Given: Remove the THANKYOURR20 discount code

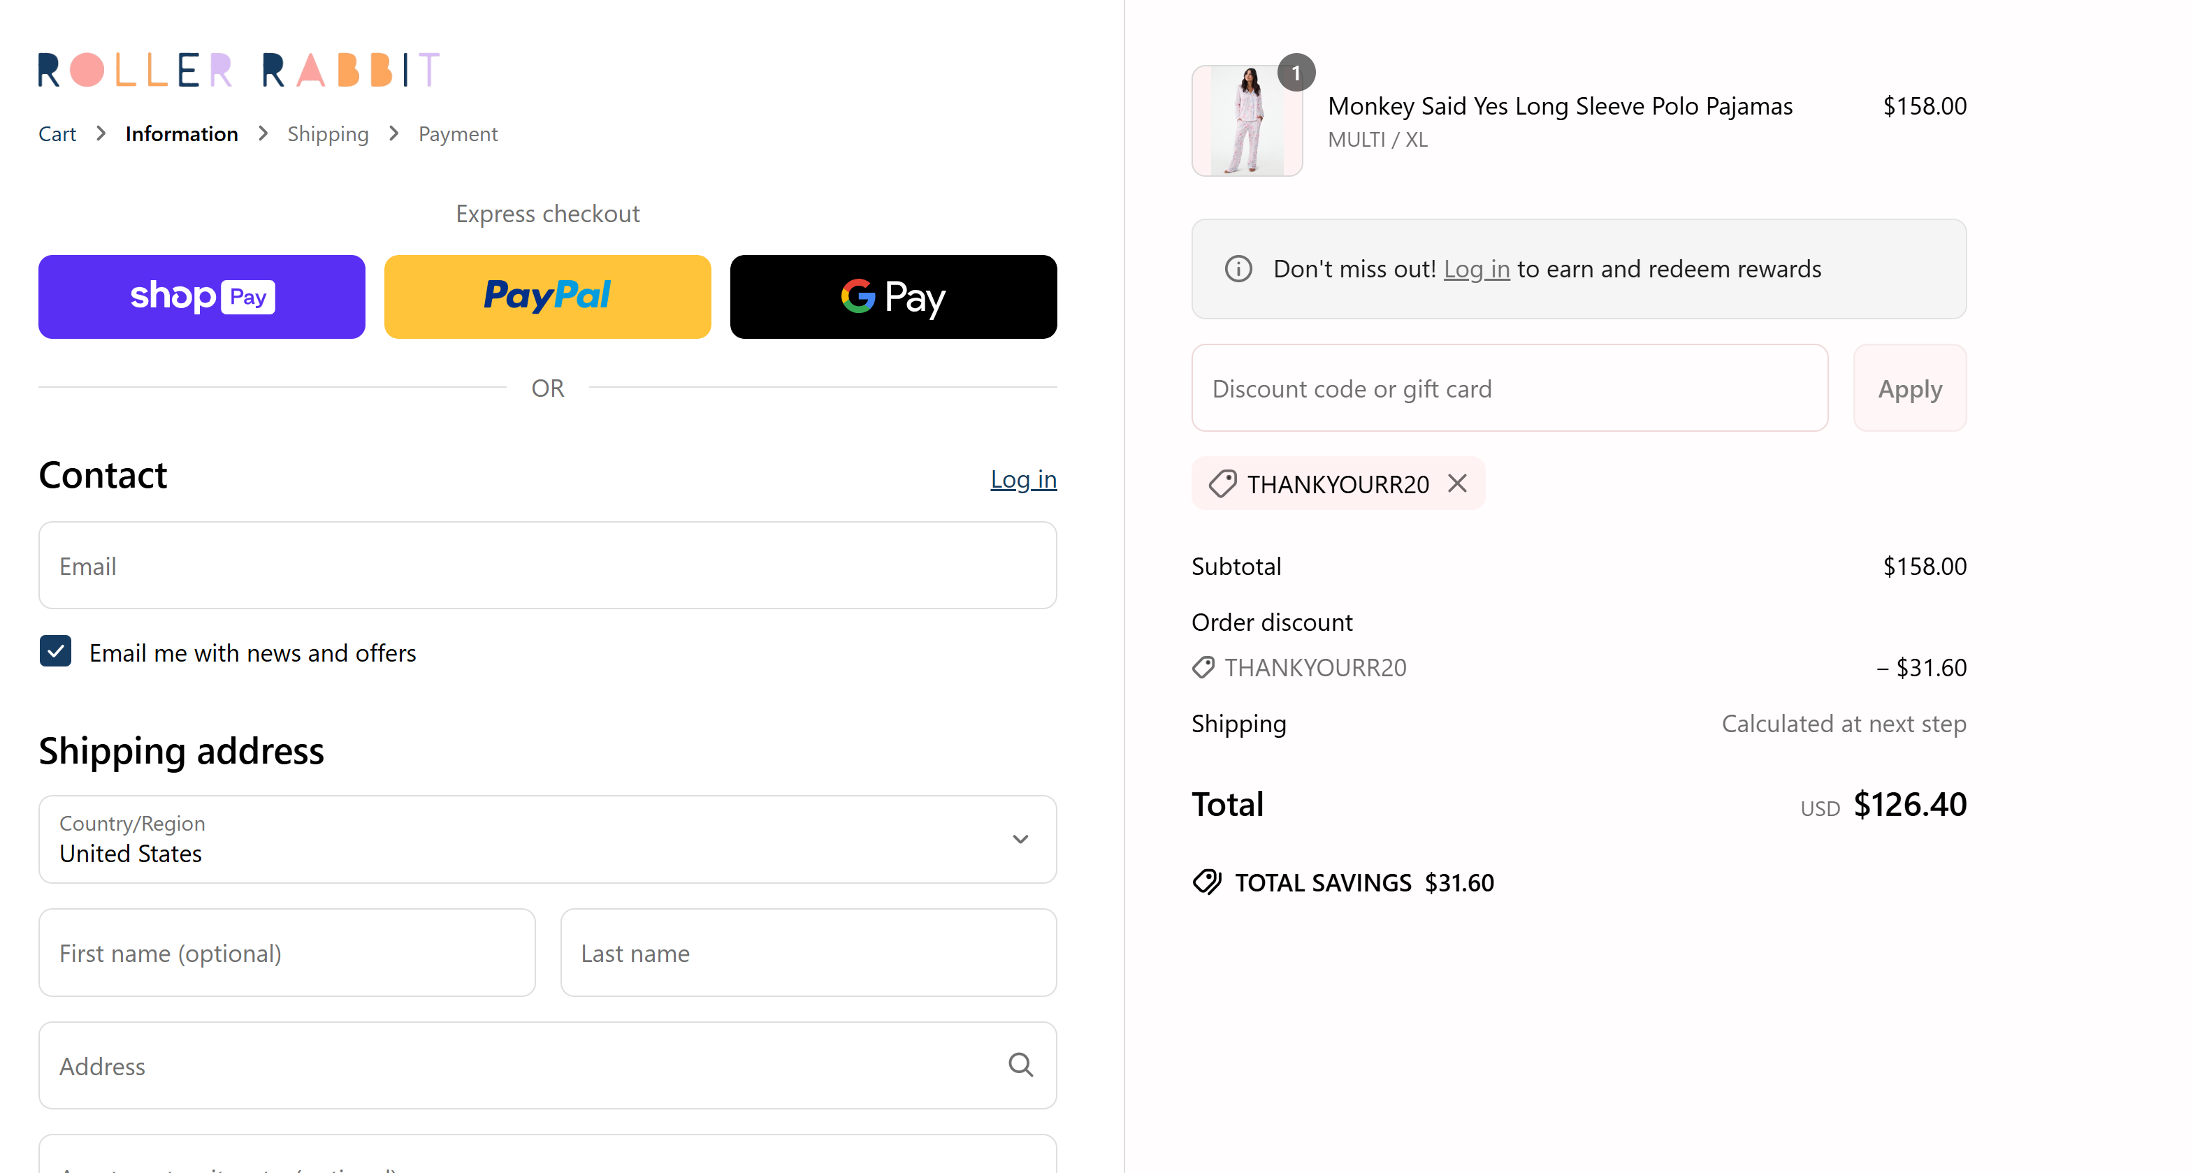Looking at the screenshot, I should [1456, 483].
